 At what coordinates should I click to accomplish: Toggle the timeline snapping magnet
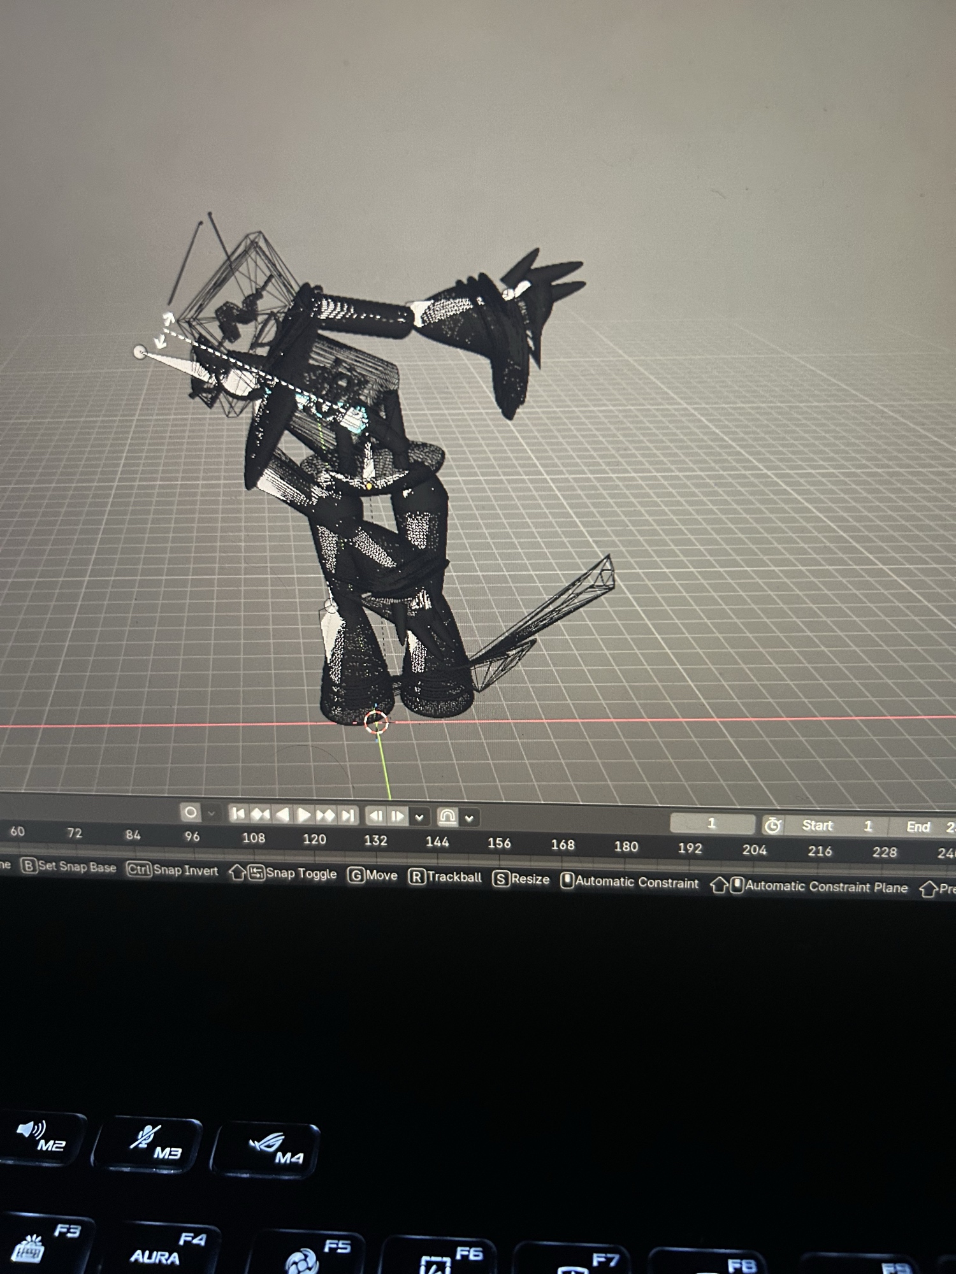pos(447,817)
